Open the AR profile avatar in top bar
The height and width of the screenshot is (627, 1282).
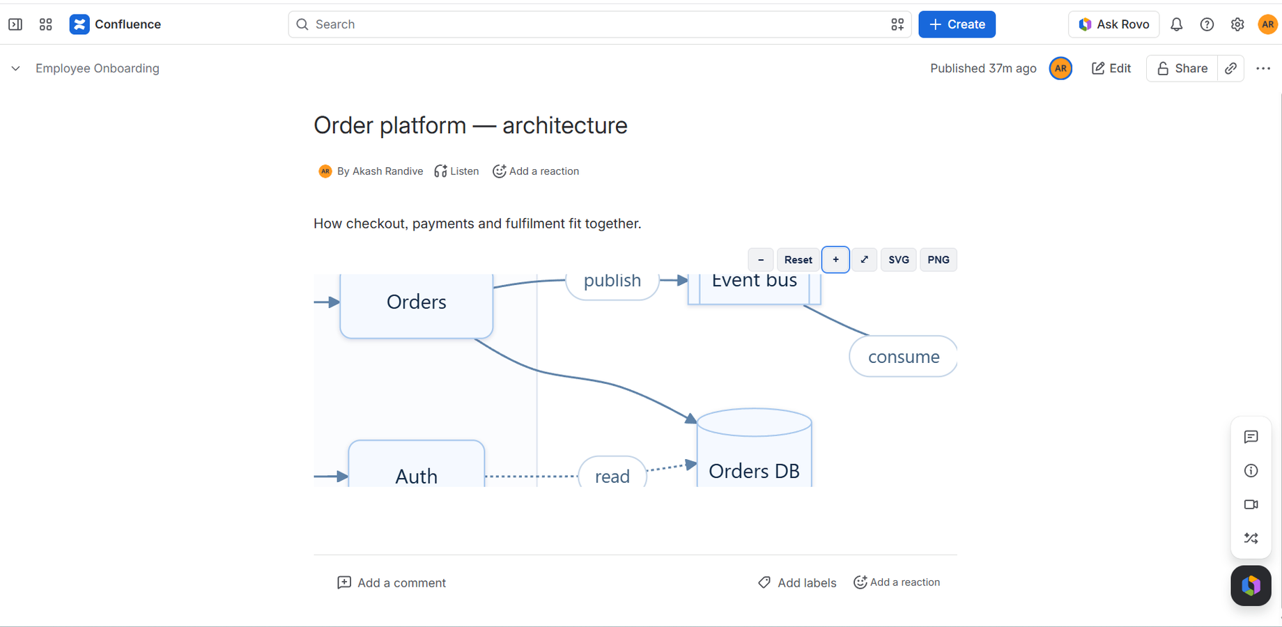[x=1267, y=24]
